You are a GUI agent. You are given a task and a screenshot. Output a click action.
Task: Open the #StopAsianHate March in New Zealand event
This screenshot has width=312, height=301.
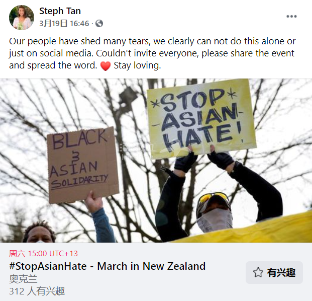pos(107,266)
